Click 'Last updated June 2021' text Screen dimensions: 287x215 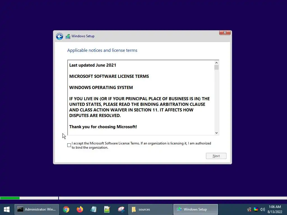(92, 65)
